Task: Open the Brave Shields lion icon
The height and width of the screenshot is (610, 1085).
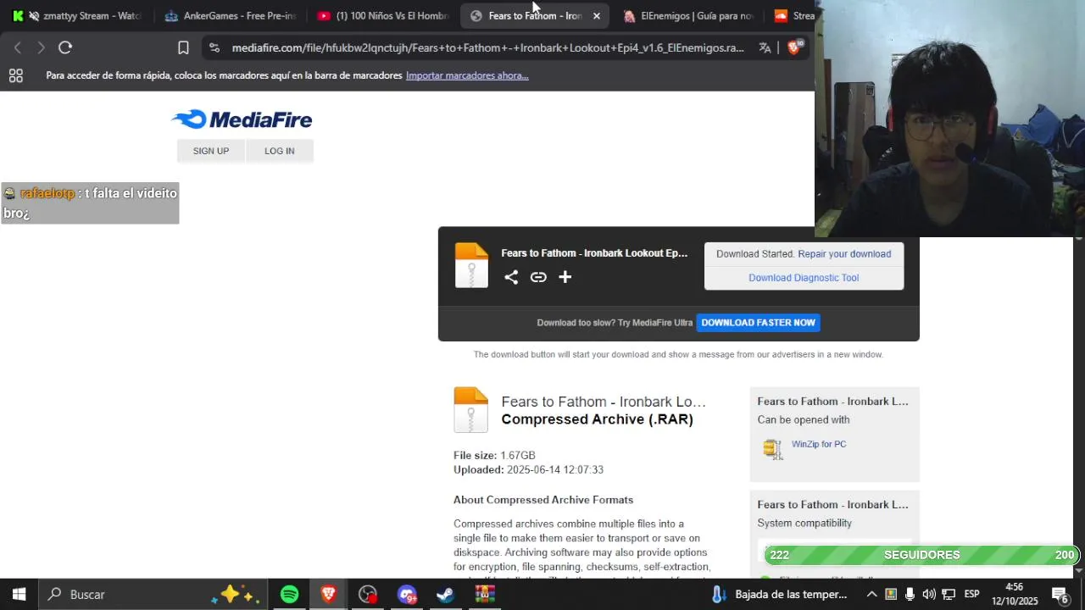Action: point(794,47)
